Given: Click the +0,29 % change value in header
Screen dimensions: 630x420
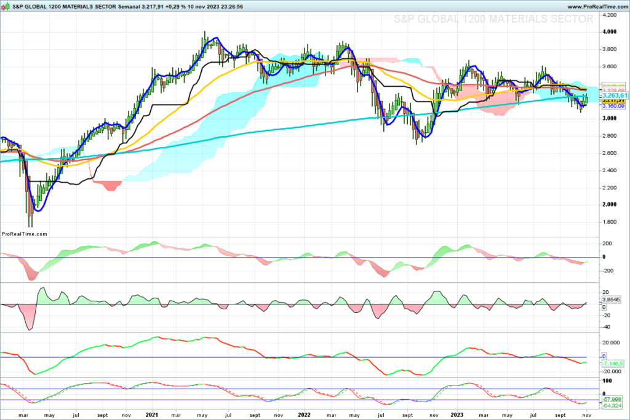Looking at the screenshot, I should [175, 7].
